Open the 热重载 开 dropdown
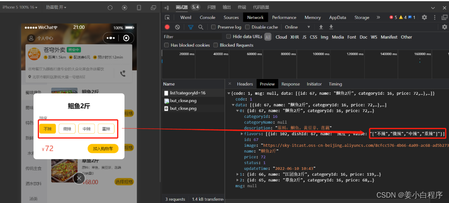The image size is (449, 203). pyautogui.click(x=56, y=7)
